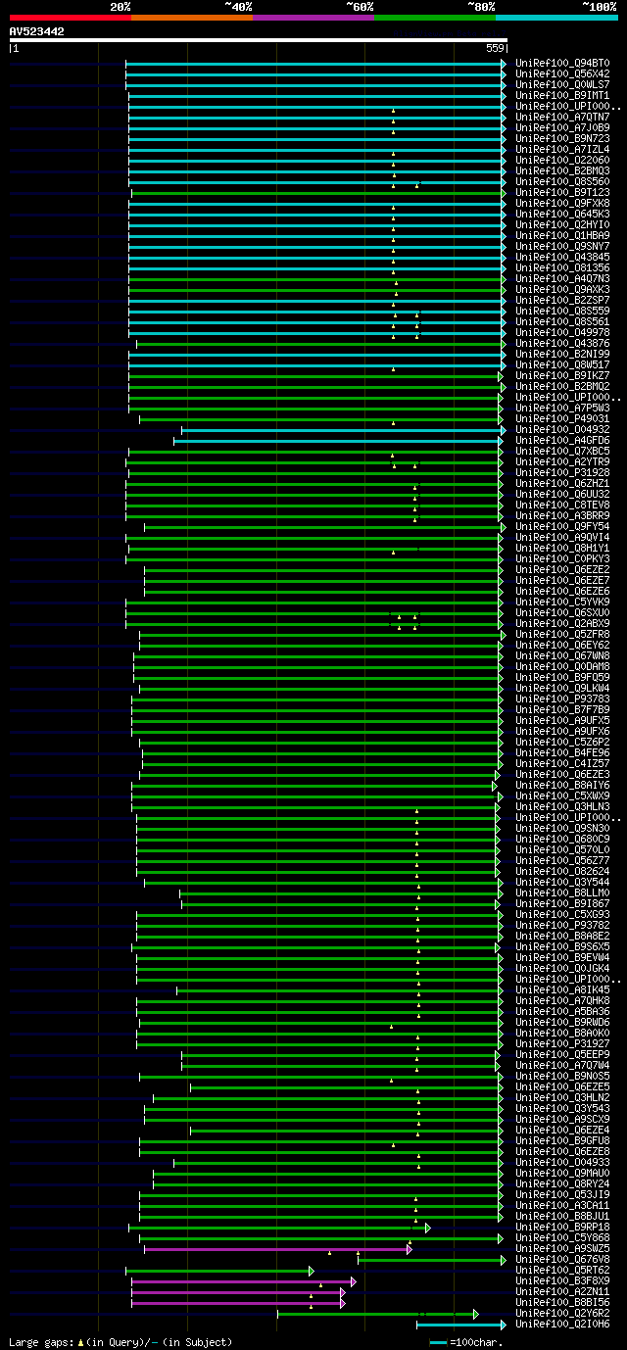Click green alignment bar for UniRef100_Q676V8
The width and height of the screenshot is (627, 1350).
[432, 1260]
